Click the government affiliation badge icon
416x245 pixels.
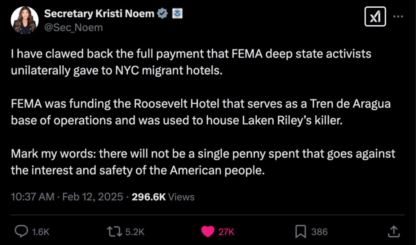click(177, 14)
